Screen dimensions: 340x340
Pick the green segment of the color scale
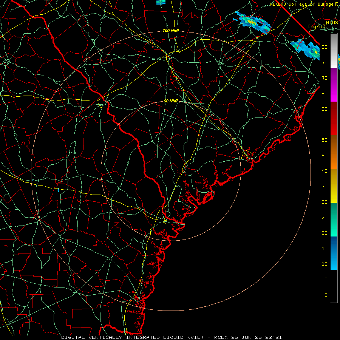point(334,219)
